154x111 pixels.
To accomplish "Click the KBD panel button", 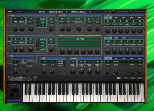I will pyautogui.click(x=119, y=78).
